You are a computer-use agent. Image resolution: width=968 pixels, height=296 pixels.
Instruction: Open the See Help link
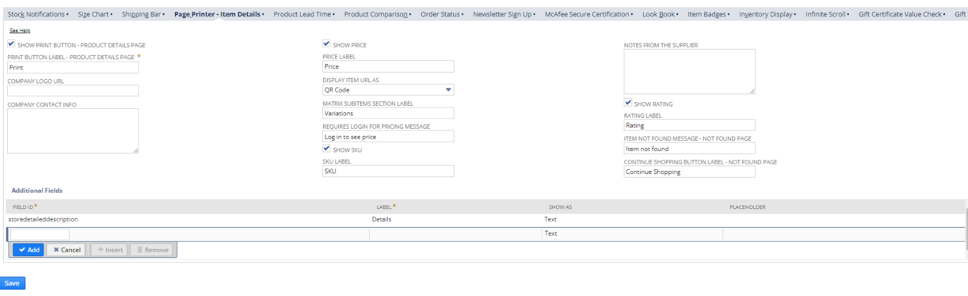[x=20, y=30]
